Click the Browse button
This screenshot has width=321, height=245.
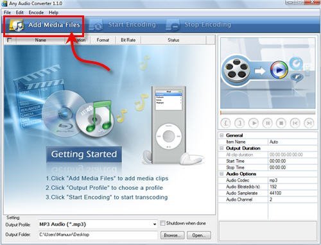[x=172, y=235]
